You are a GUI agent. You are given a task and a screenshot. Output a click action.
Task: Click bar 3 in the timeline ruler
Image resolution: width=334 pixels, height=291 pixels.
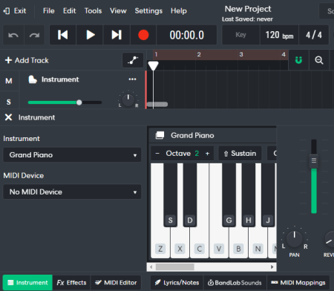tap(241, 54)
